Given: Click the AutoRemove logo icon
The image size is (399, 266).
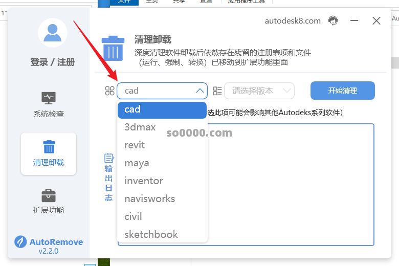Looking at the screenshot, I should pyautogui.click(x=20, y=242).
